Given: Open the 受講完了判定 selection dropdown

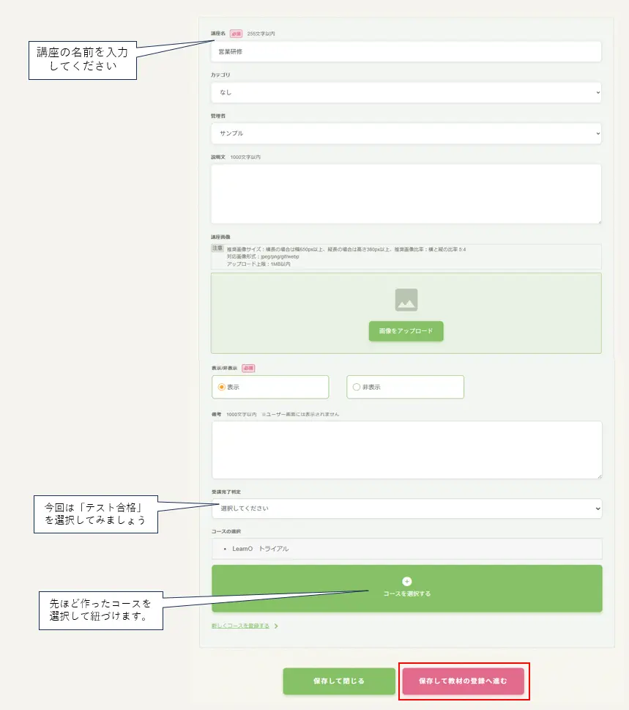Looking at the screenshot, I should point(406,509).
